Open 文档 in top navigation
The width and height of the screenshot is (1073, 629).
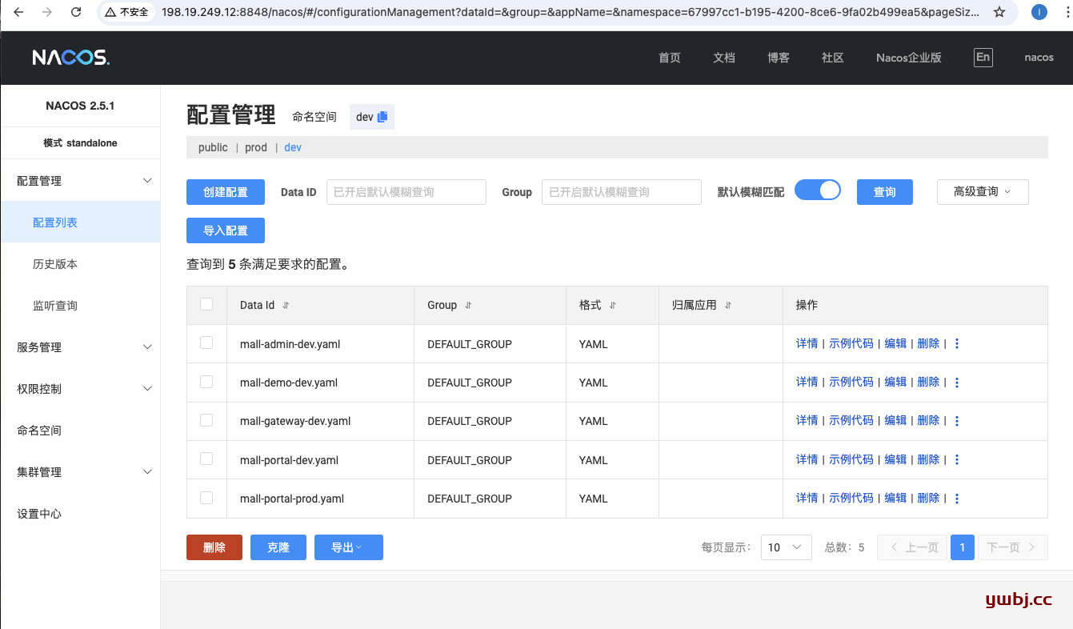tap(724, 58)
